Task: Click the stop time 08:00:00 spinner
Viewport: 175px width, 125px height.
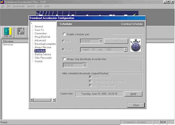Action: tap(85, 65)
